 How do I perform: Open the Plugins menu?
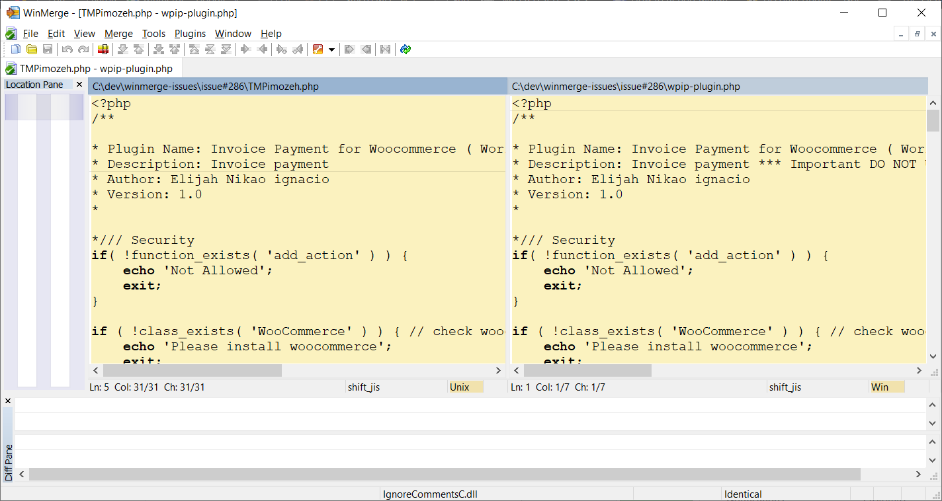[190, 34]
